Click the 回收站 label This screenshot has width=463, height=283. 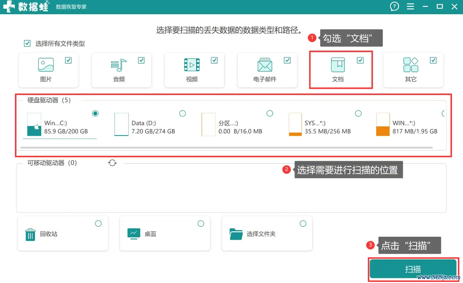coord(49,234)
